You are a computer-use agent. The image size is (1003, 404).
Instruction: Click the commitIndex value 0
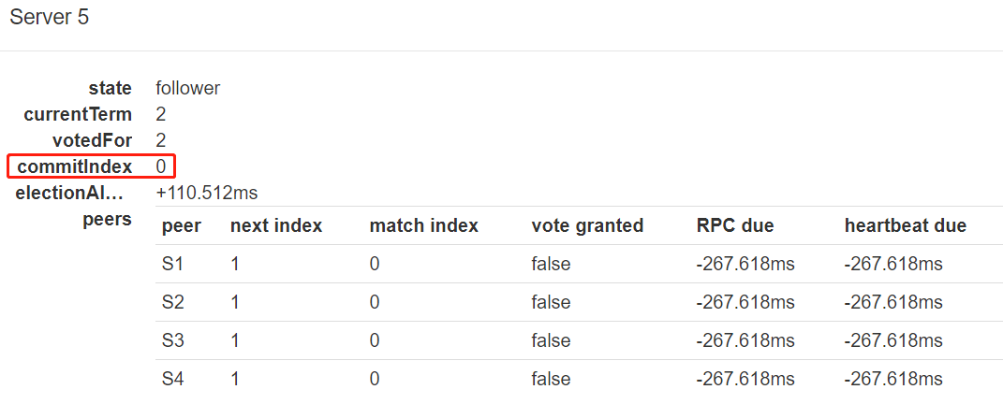point(160,166)
